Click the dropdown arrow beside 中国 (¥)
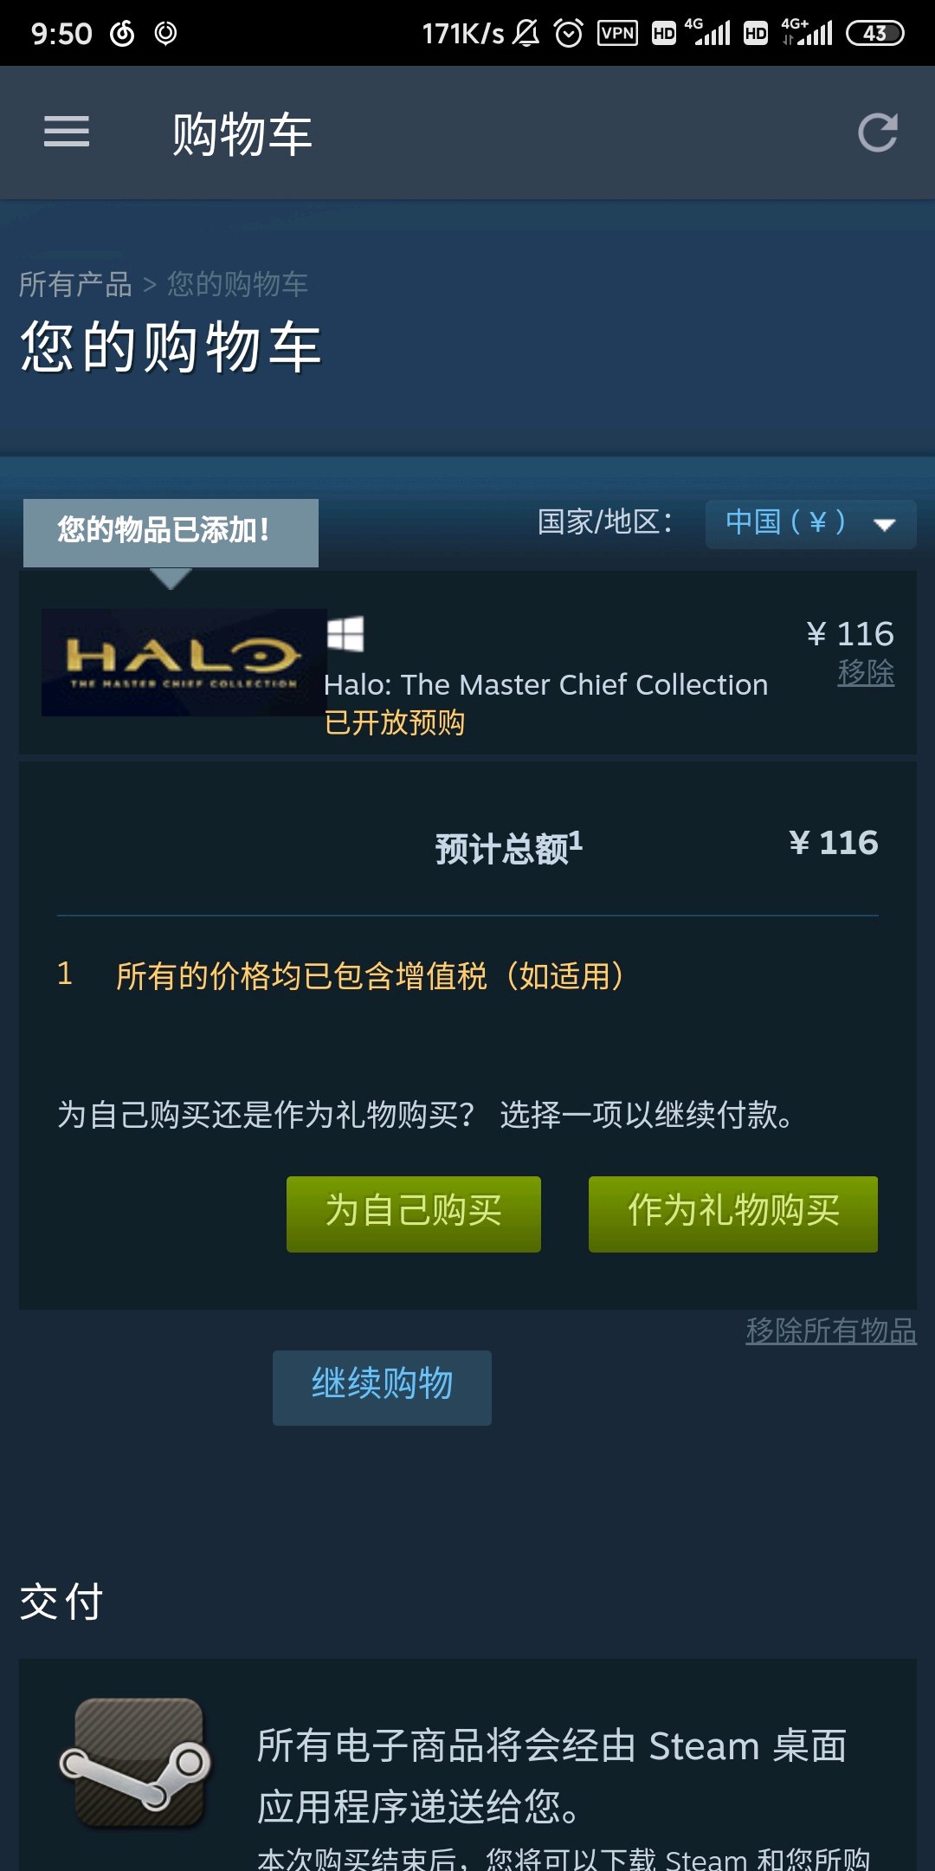 [x=884, y=525]
